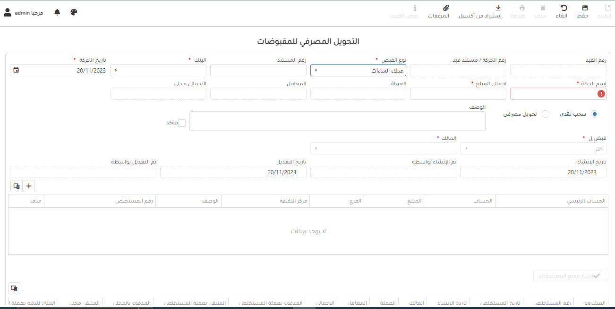Viewport: 615px width, 309px height.
Task: Click the admin user profile icon
Action: click(8, 12)
